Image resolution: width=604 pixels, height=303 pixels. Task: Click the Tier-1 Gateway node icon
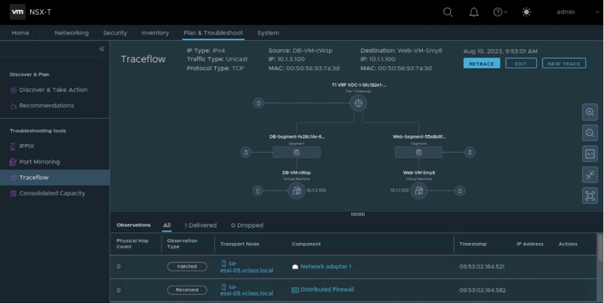[358, 103]
